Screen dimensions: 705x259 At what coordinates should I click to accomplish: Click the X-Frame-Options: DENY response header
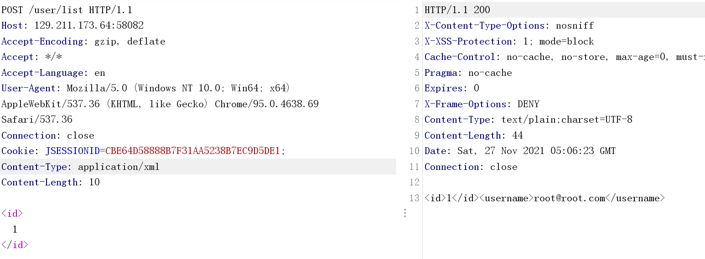(482, 104)
